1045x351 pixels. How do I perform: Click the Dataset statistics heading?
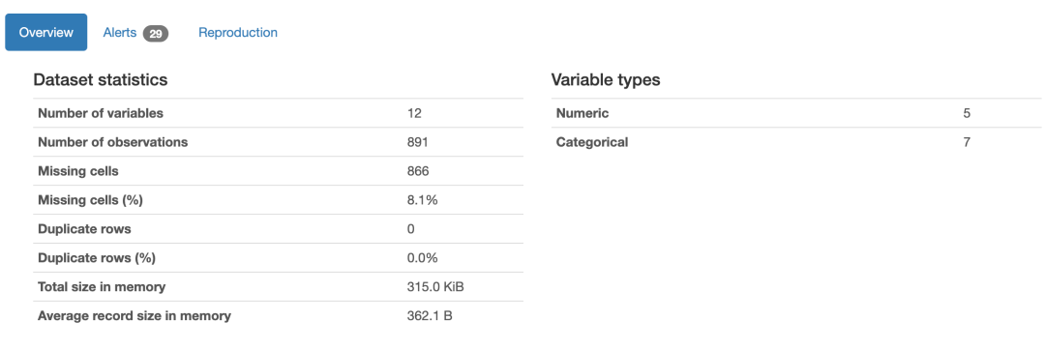pos(100,80)
